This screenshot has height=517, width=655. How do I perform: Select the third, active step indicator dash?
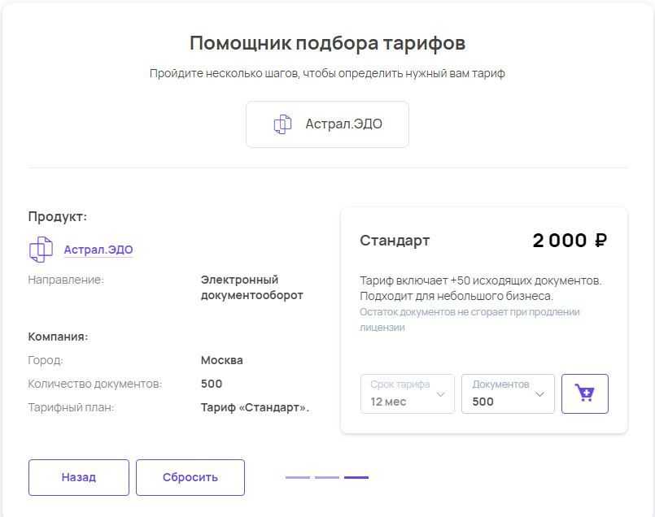(x=356, y=477)
